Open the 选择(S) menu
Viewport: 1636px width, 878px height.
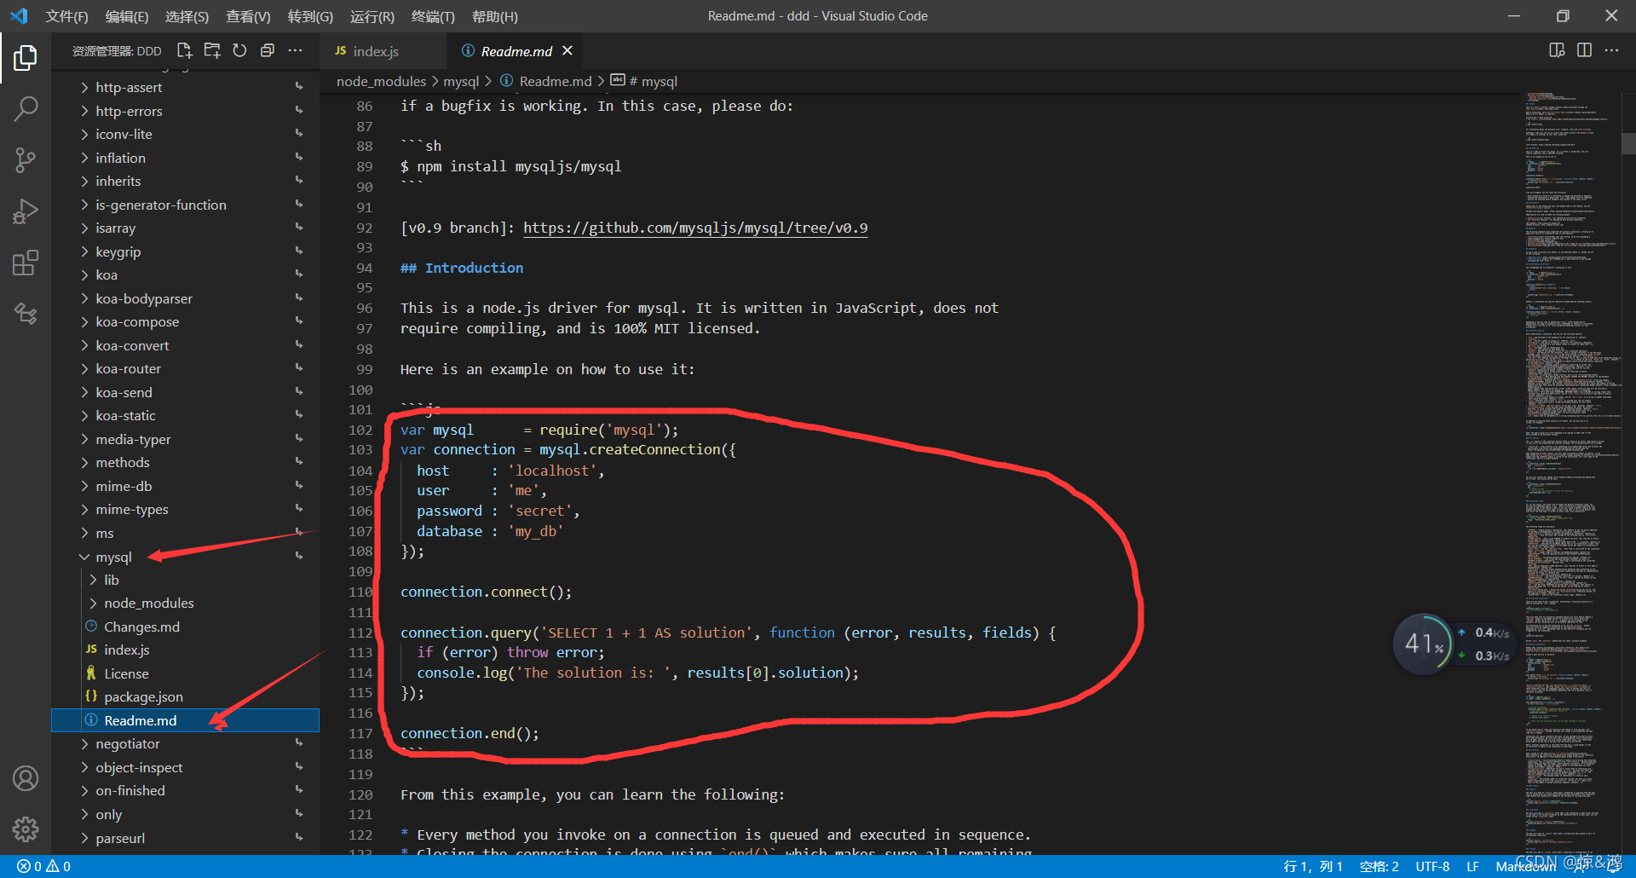187,16
